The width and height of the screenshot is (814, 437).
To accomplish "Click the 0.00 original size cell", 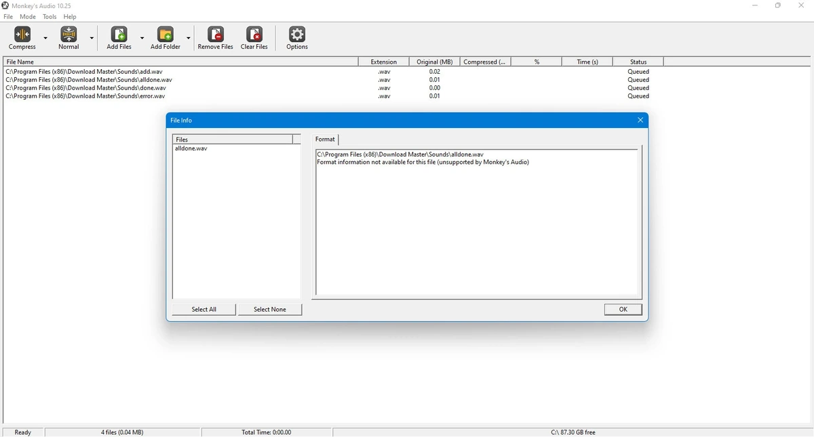I will coord(435,87).
